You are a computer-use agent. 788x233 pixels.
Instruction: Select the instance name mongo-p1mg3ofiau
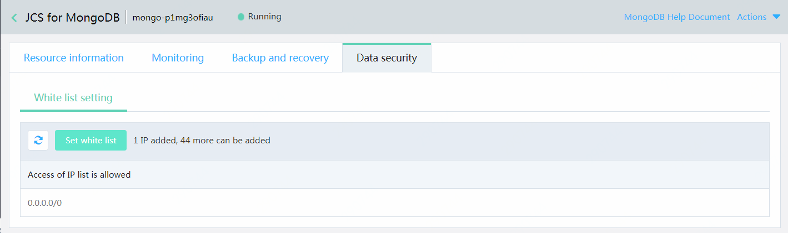click(173, 17)
